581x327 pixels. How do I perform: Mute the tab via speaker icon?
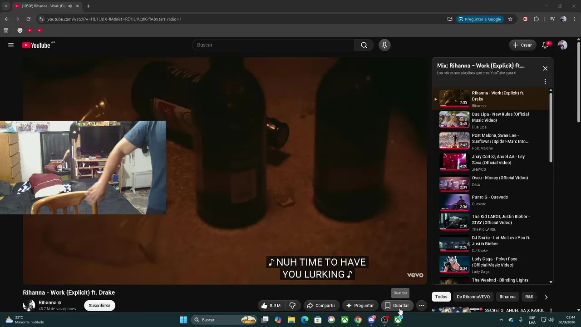point(70,6)
